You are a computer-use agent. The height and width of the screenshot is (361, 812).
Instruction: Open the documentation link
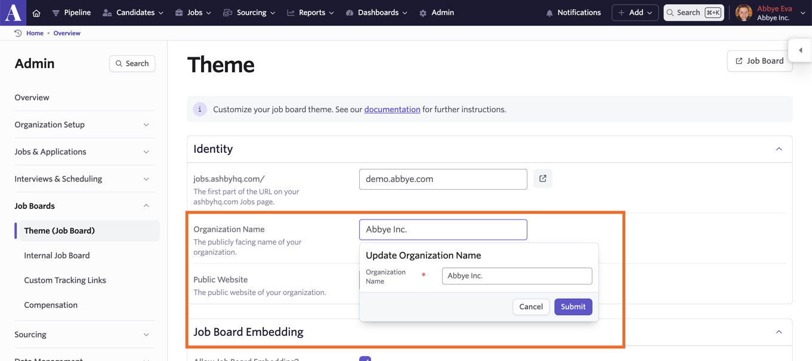(x=392, y=109)
